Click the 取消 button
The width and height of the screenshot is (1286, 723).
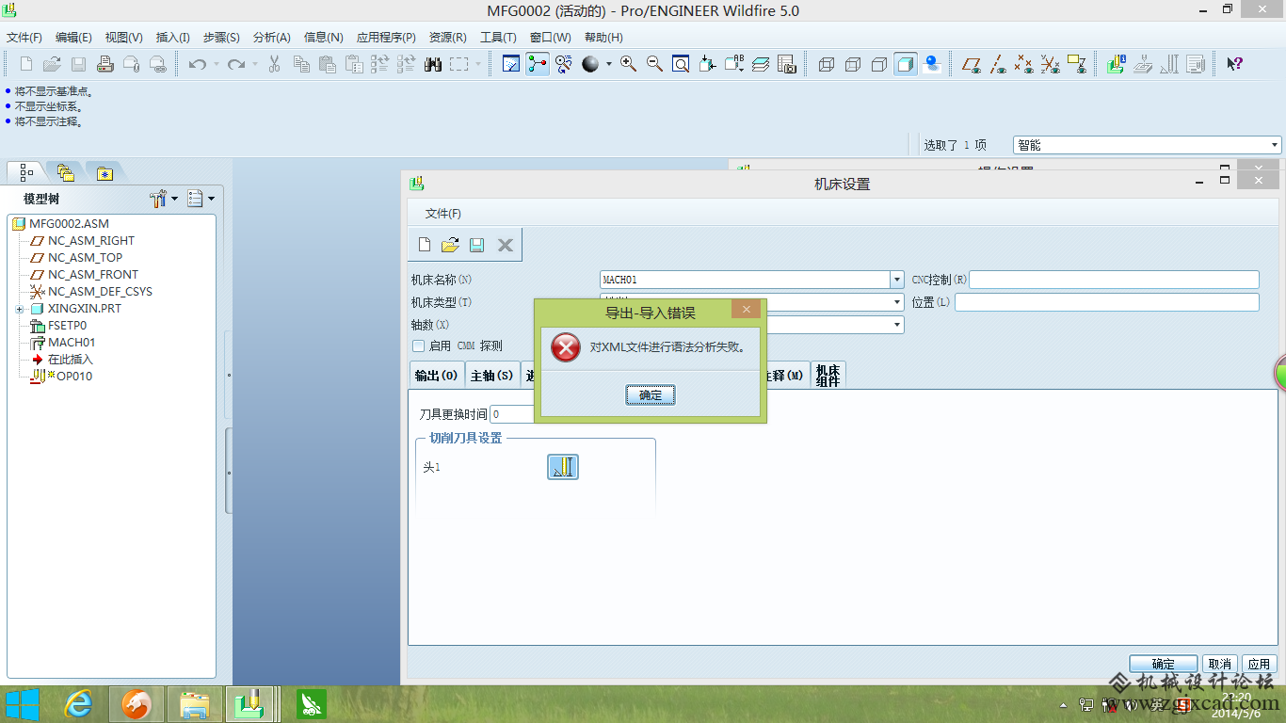[1220, 664]
